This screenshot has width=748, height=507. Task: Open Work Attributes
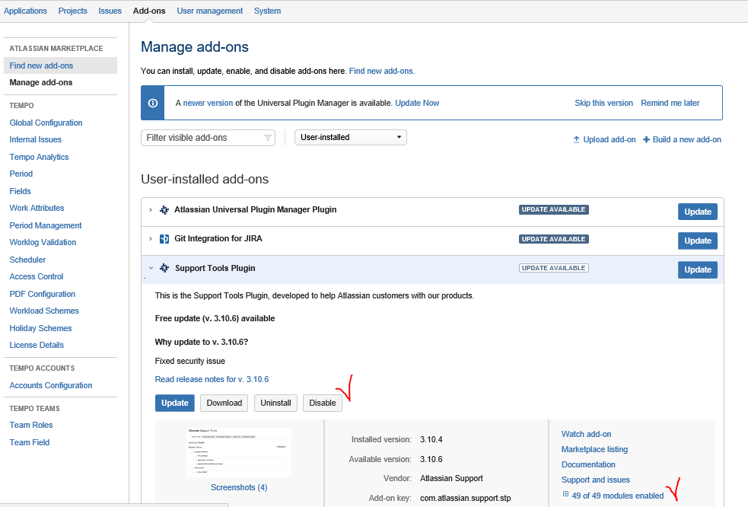(x=37, y=208)
